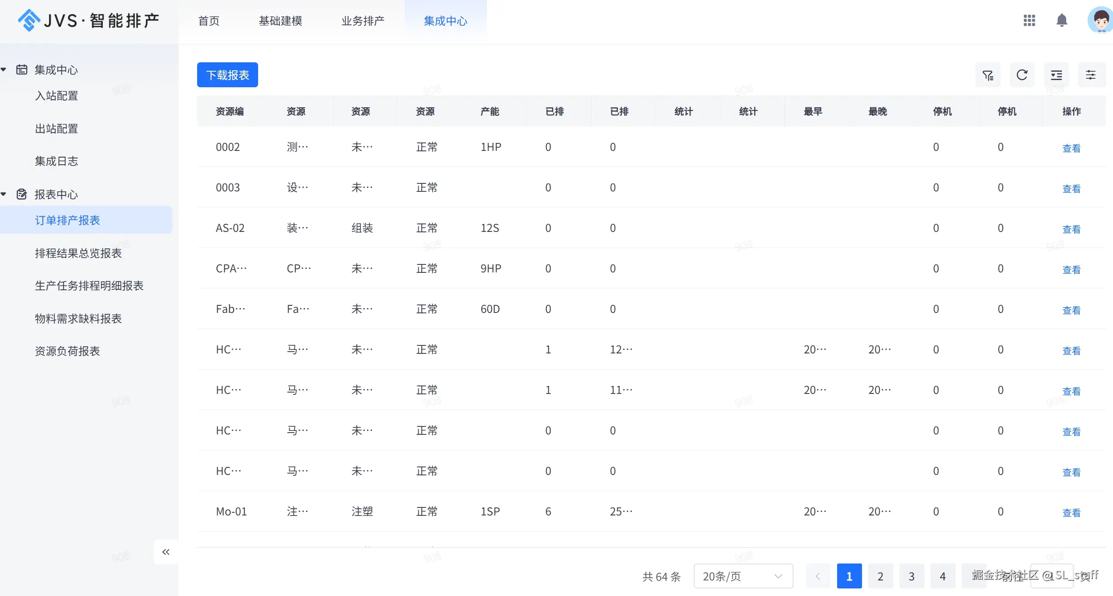Image resolution: width=1113 pixels, height=596 pixels.
Task: Switch to the 首页 tab
Action: pos(209,21)
